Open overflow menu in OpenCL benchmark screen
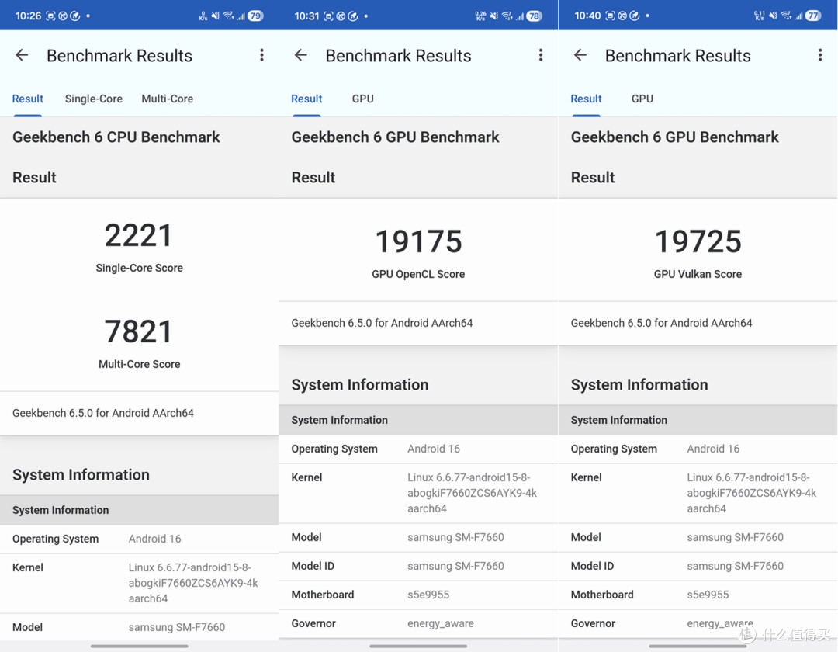This screenshot has height=652, width=838. click(541, 55)
